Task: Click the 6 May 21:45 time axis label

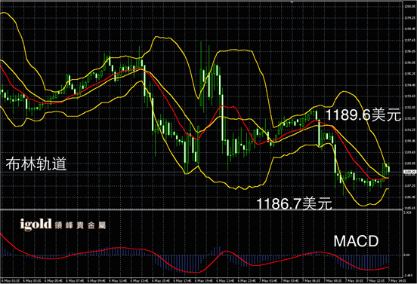Action: 225,280
